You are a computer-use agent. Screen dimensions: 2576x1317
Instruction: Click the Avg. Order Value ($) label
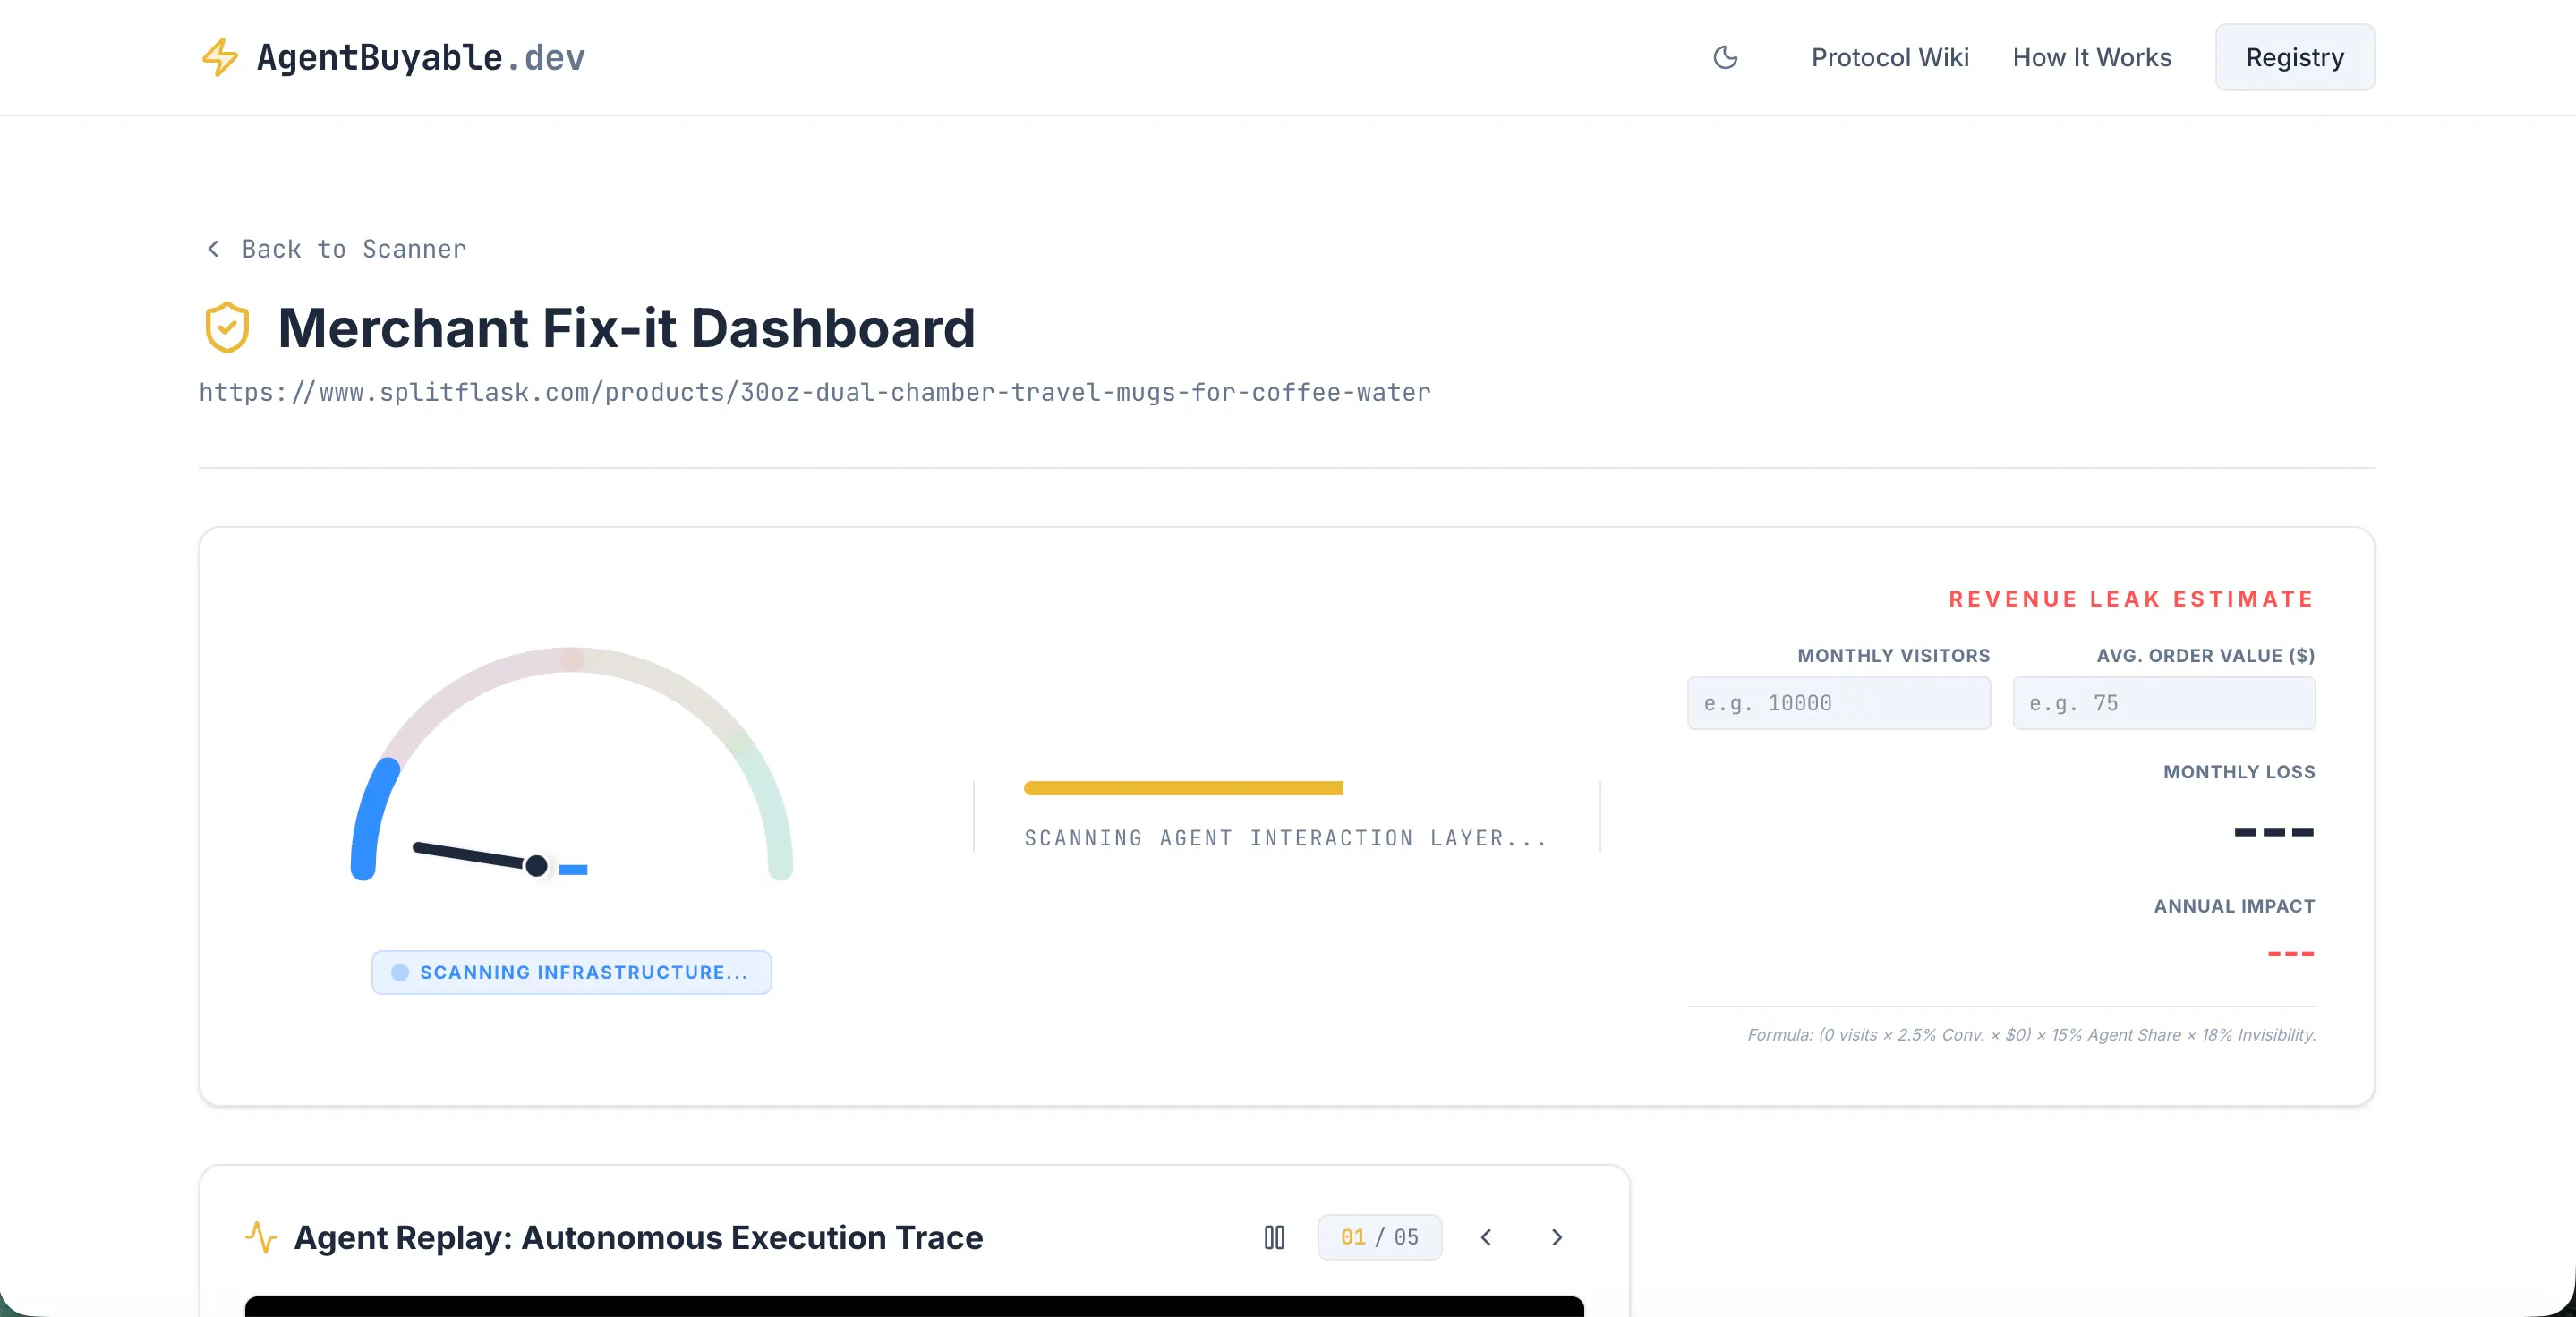pyautogui.click(x=2206, y=656)
